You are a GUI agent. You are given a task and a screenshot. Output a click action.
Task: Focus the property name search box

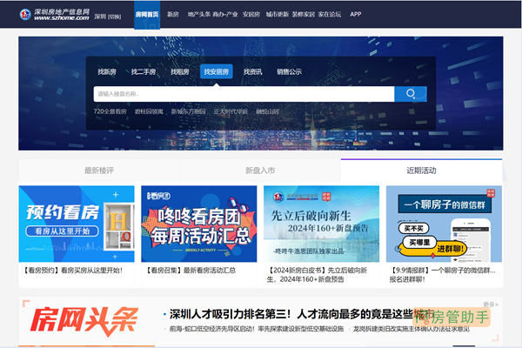pyautogui.click(x=244, y=94)
